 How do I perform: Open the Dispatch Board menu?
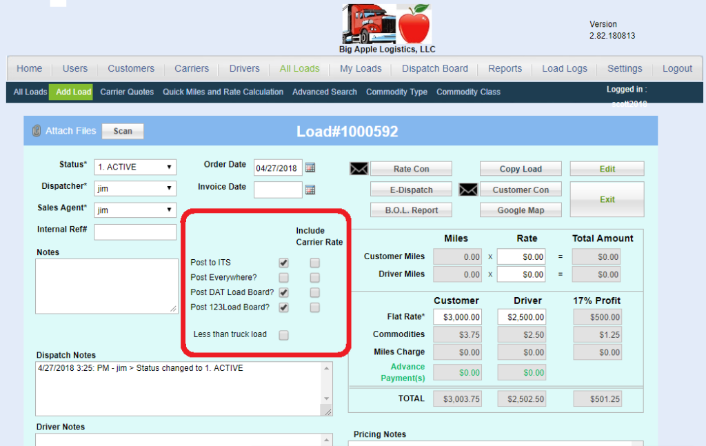click(x=434, y=69)
